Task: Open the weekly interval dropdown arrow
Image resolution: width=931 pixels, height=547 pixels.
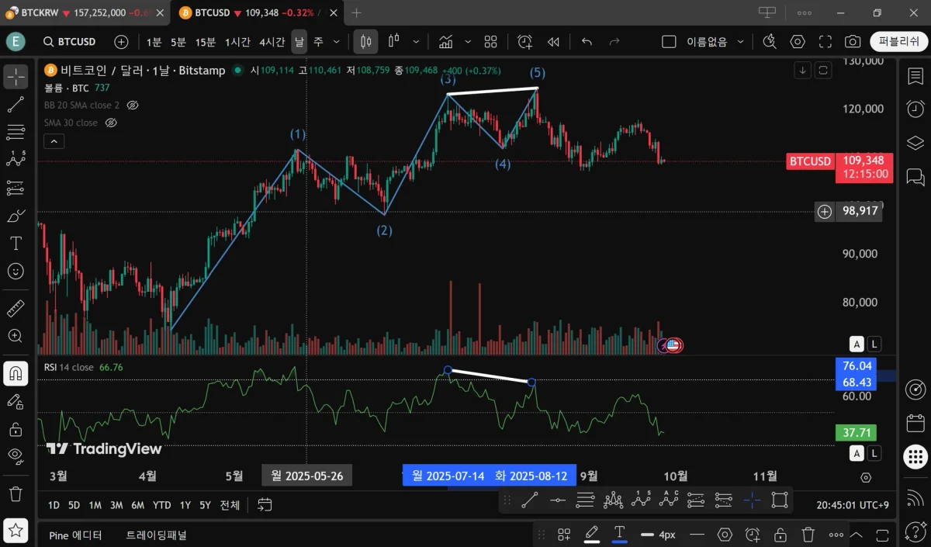Action: click(336, 41)
